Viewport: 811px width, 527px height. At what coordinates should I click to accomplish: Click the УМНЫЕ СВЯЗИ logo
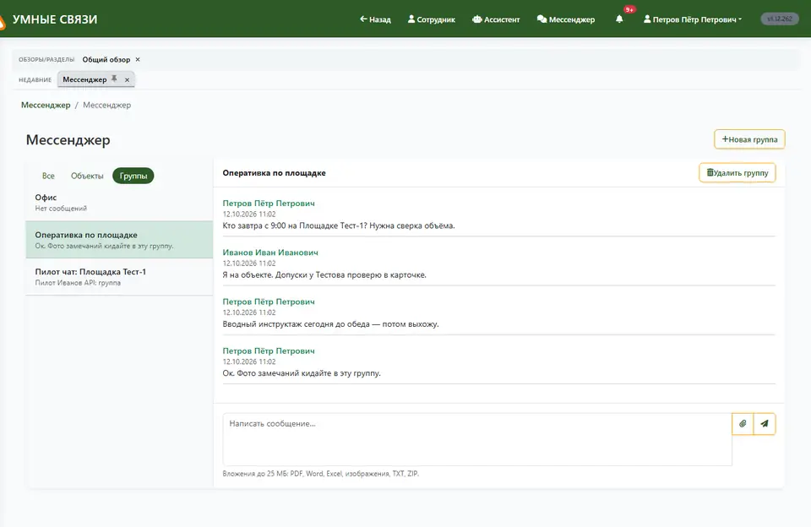[54, 19]
